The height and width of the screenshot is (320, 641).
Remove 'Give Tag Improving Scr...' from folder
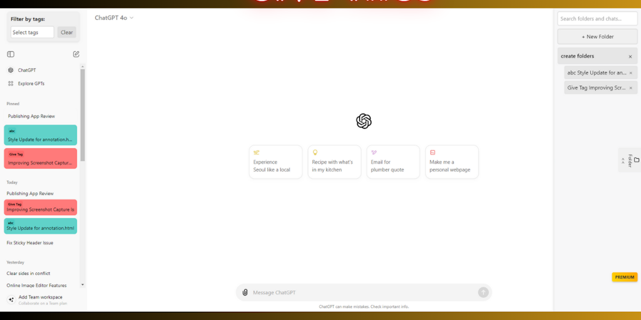click(x=630, y=88)
